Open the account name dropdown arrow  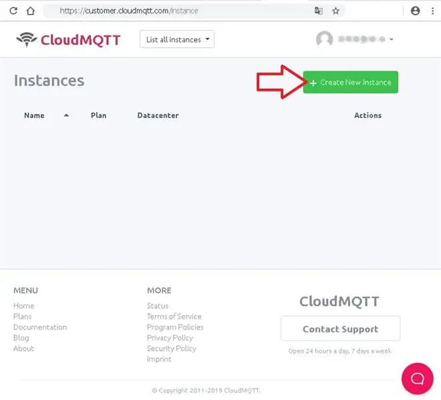(x=391, y=39)
